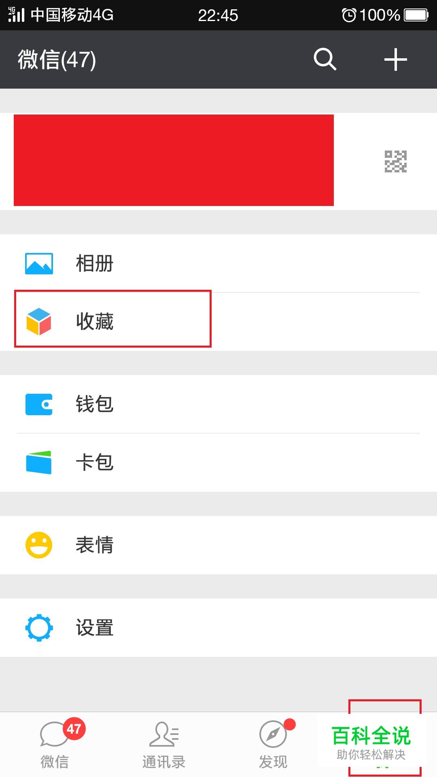The height and width of the screenshot is (777, 437).
Task: Open the 钱包 wallet entry
Action: [x=95, y=404]
